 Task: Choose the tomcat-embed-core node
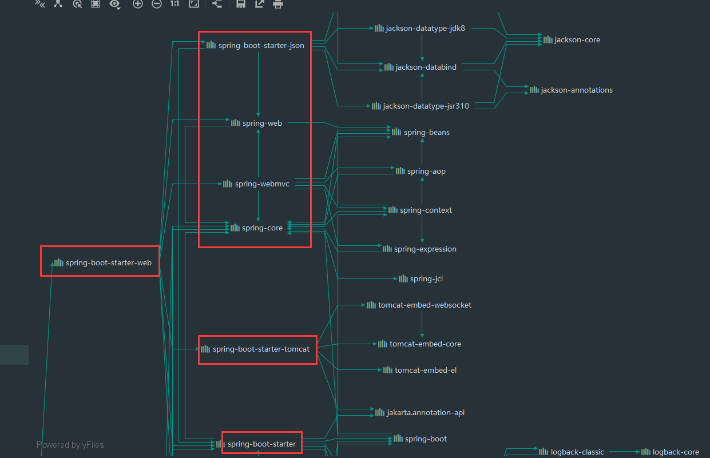point(419,344)
